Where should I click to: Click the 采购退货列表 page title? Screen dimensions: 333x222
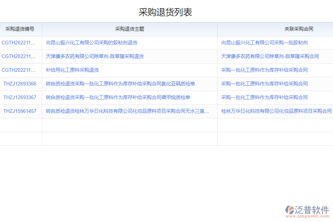pyautogui.click(x=166, y=12)
